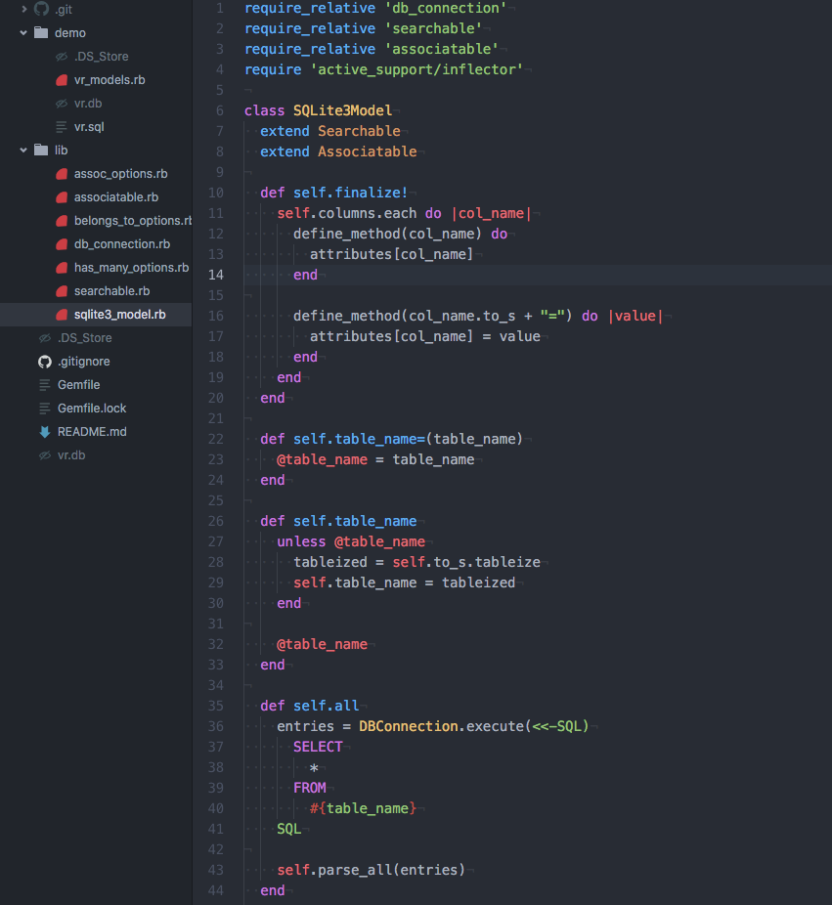Open assoc_options.rb in the tree
The image size is (832, 905).
(x=120, y=174)
